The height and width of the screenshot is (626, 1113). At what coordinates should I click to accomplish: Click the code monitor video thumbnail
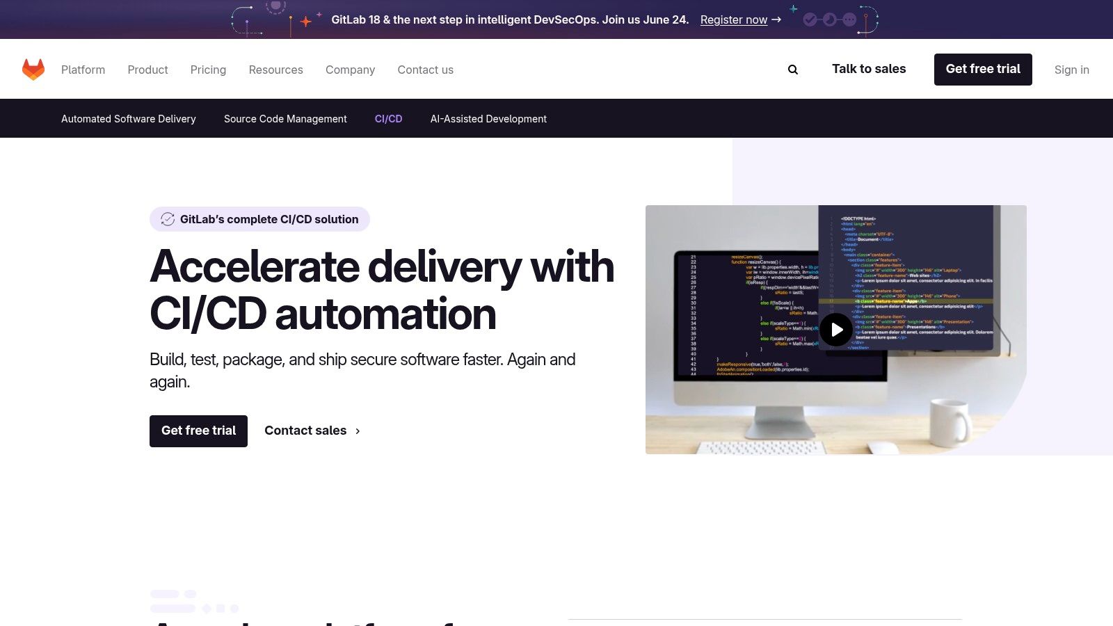(836, 330)
